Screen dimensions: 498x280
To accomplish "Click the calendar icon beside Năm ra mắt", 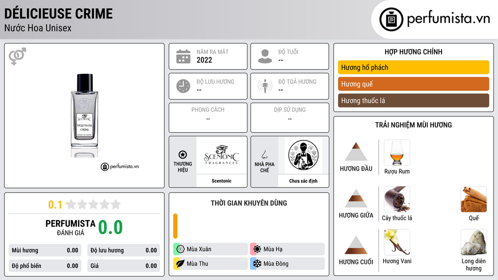I will click(183, 56).
